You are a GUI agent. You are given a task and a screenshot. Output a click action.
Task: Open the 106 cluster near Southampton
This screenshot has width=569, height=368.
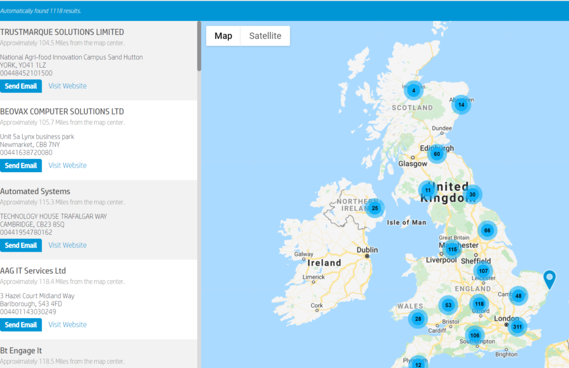(475, 335)
